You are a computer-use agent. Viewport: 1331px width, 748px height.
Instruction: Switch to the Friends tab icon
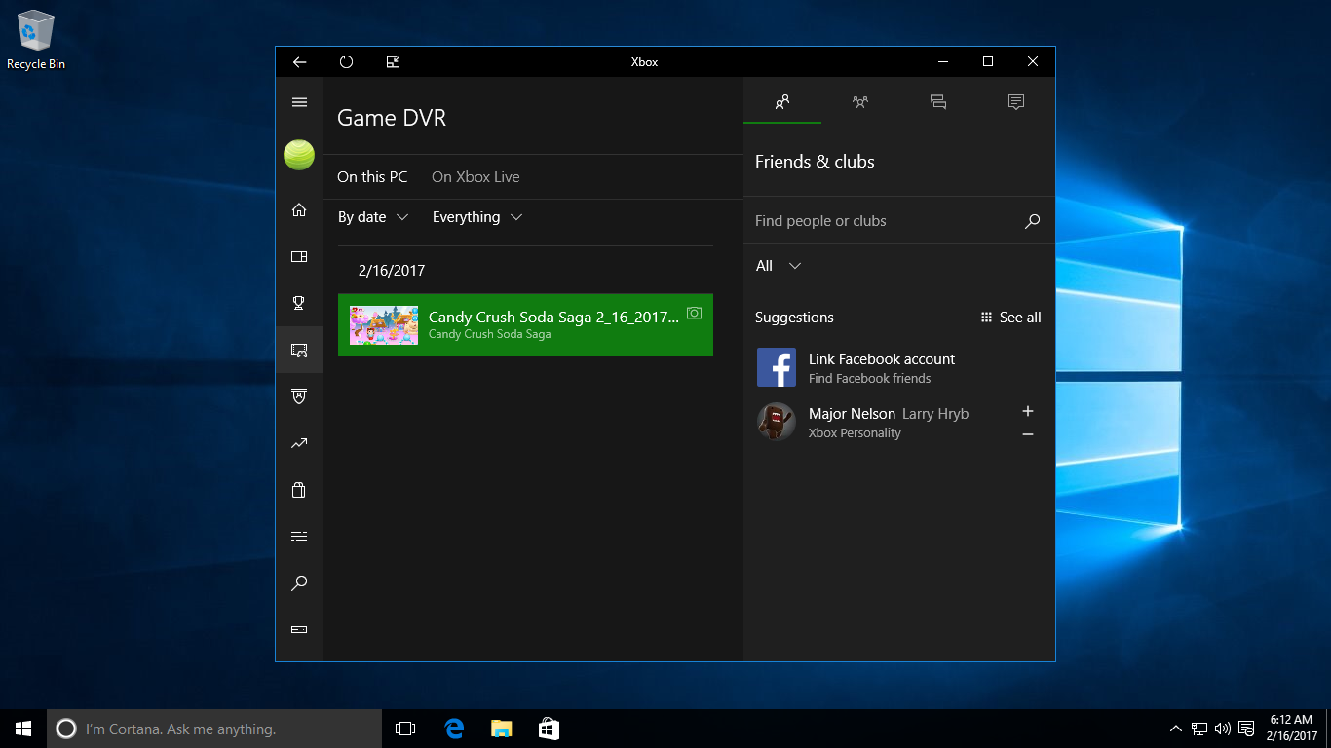pyautogui.click(x=782, y=101)
